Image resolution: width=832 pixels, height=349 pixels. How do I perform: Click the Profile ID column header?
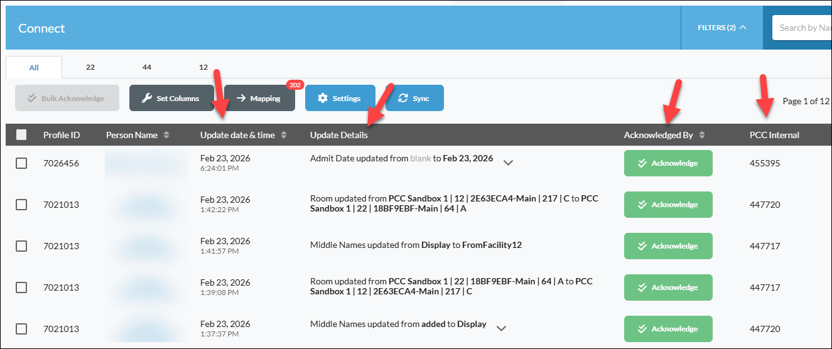(62, 135)
